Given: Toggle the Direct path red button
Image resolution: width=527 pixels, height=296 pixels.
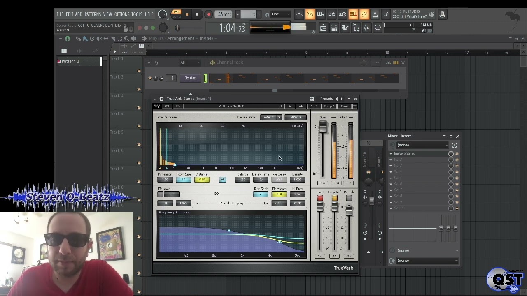Looking at the screenshot, I should 320,198.
